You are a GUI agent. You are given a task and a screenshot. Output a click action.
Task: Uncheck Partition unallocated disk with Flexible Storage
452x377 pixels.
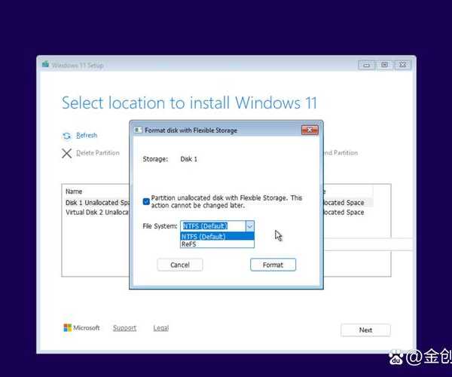[x=146, y=201]
